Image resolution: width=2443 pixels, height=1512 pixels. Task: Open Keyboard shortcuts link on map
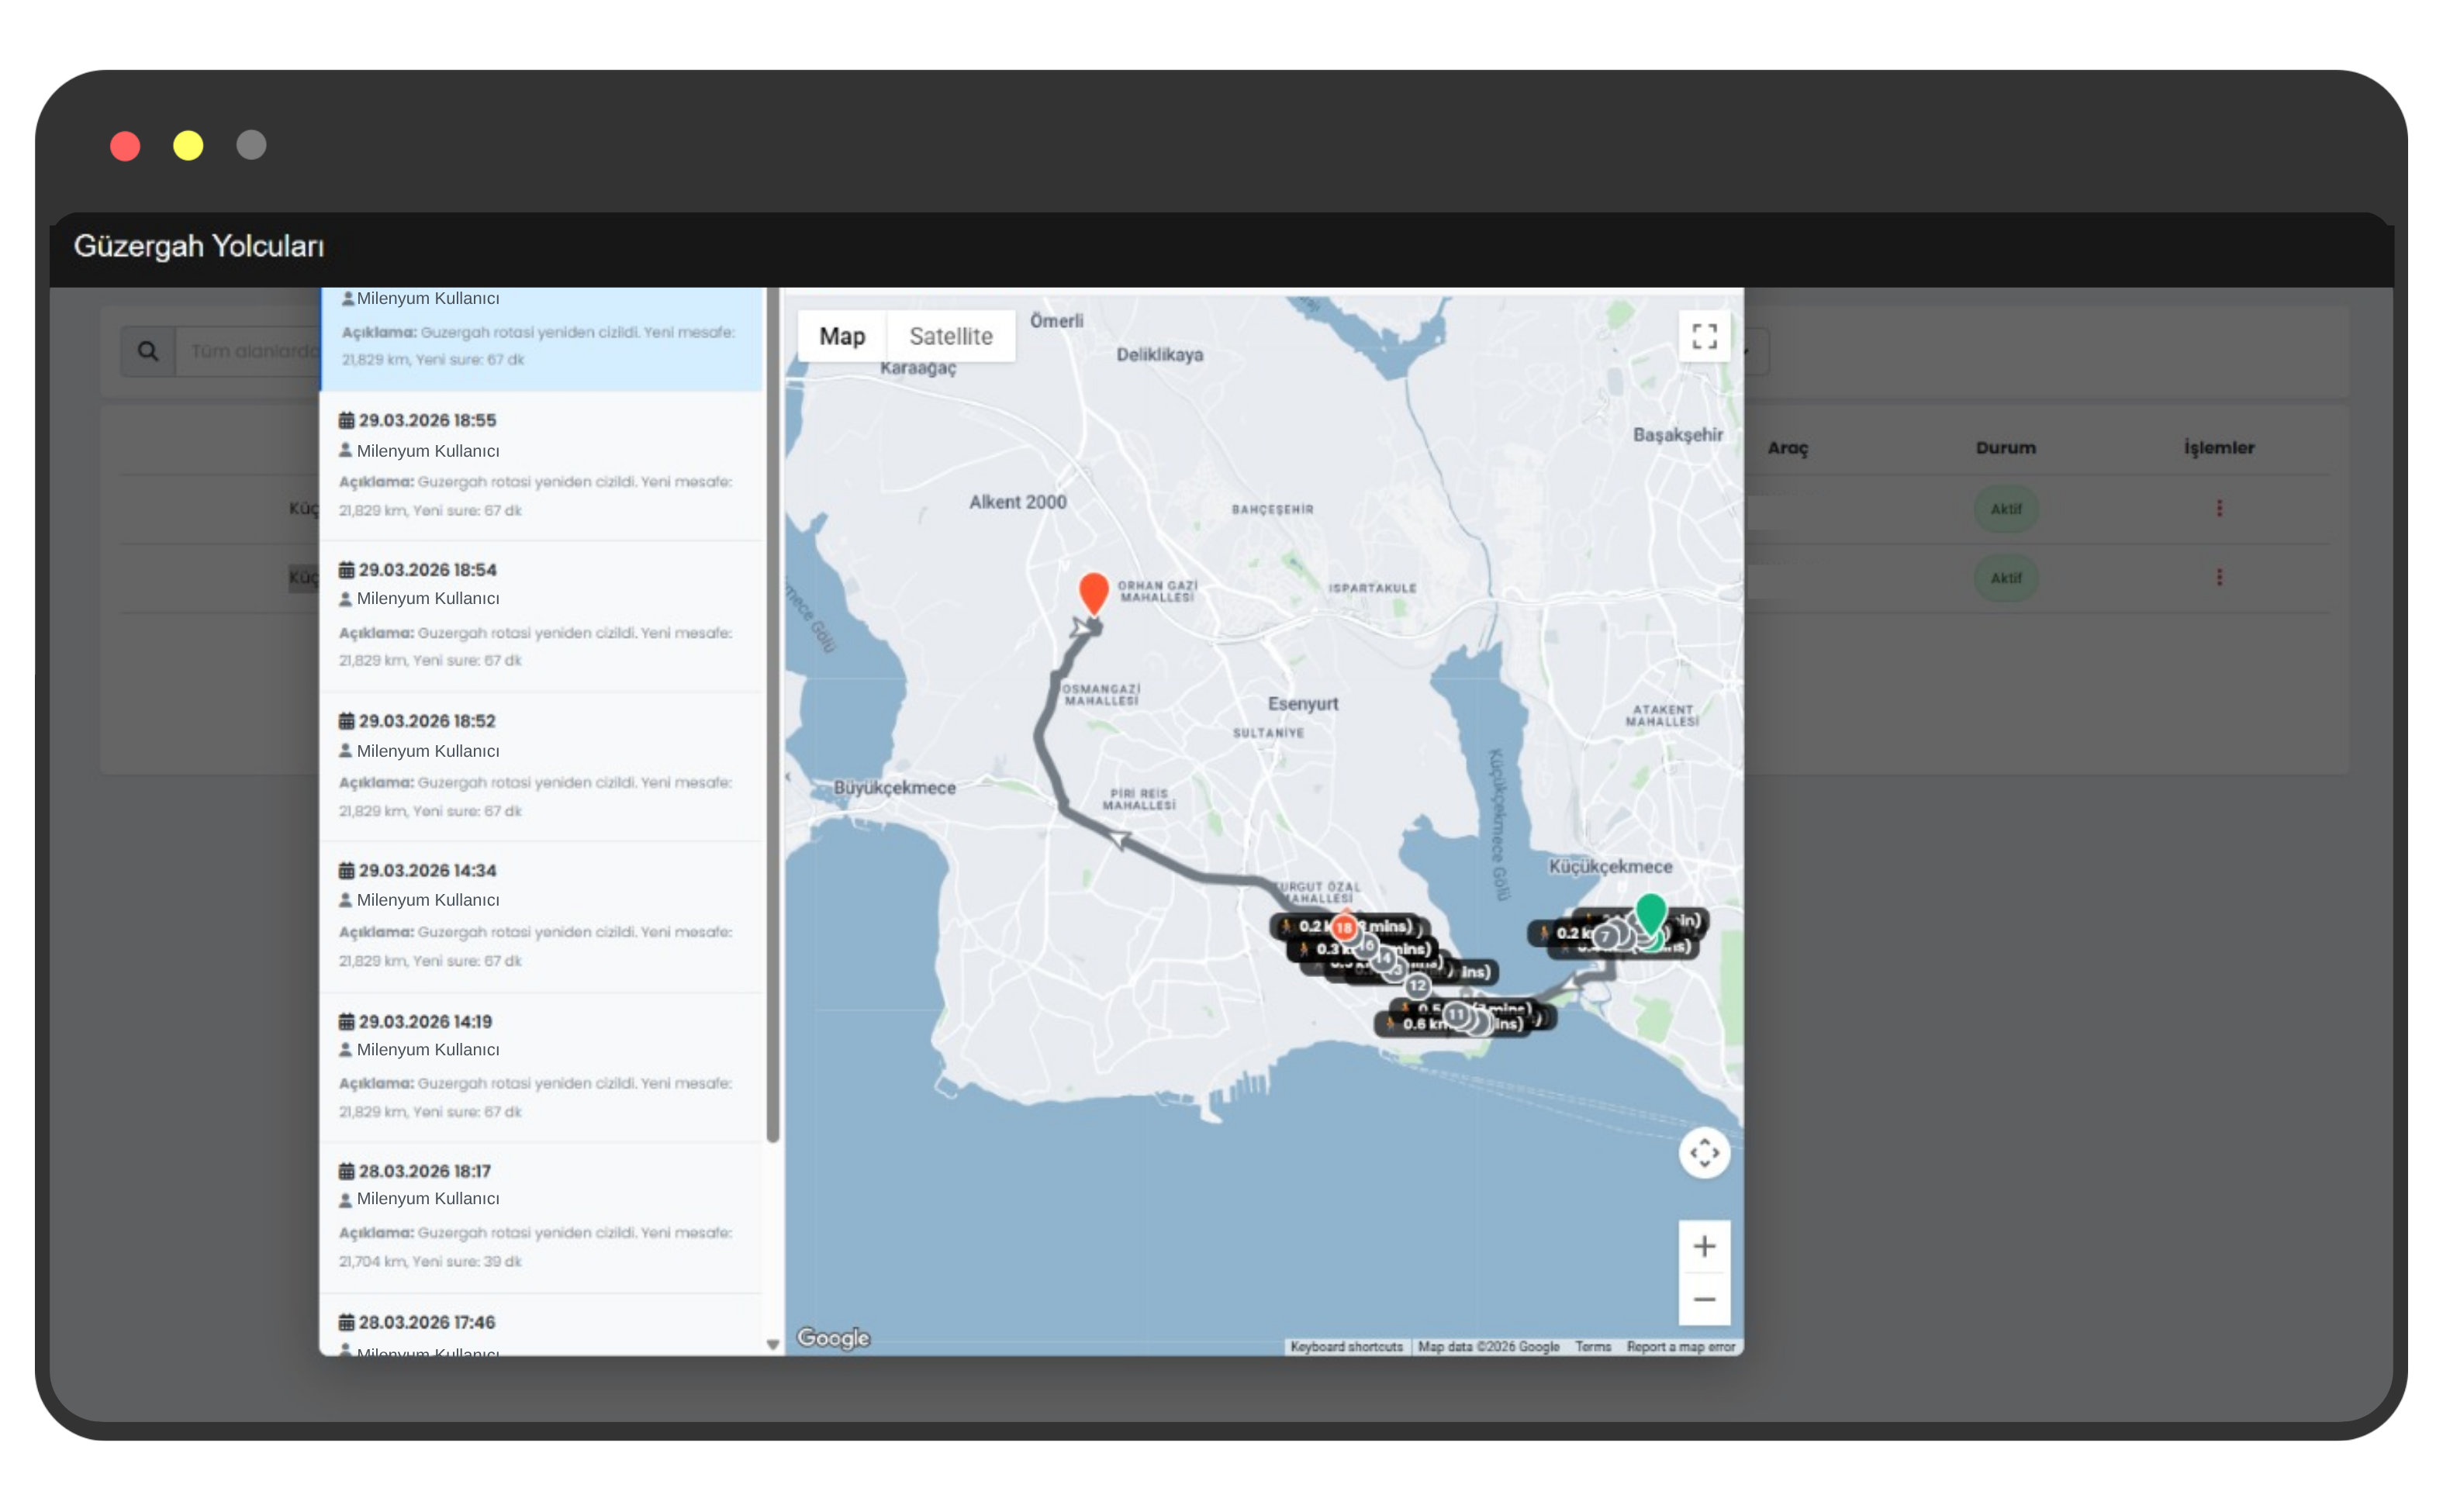click(x=1346, y=1347)
